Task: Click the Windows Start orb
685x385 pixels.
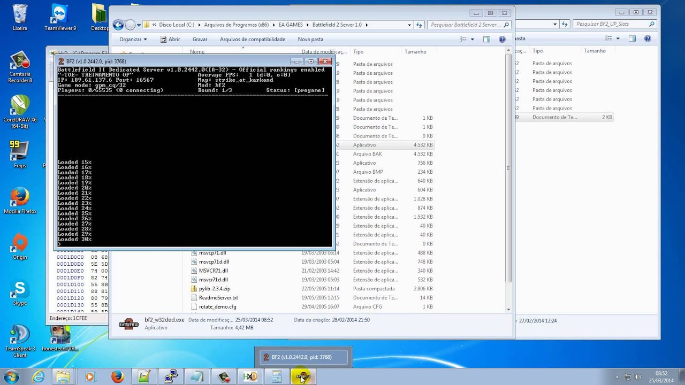Action: point(11,376)
